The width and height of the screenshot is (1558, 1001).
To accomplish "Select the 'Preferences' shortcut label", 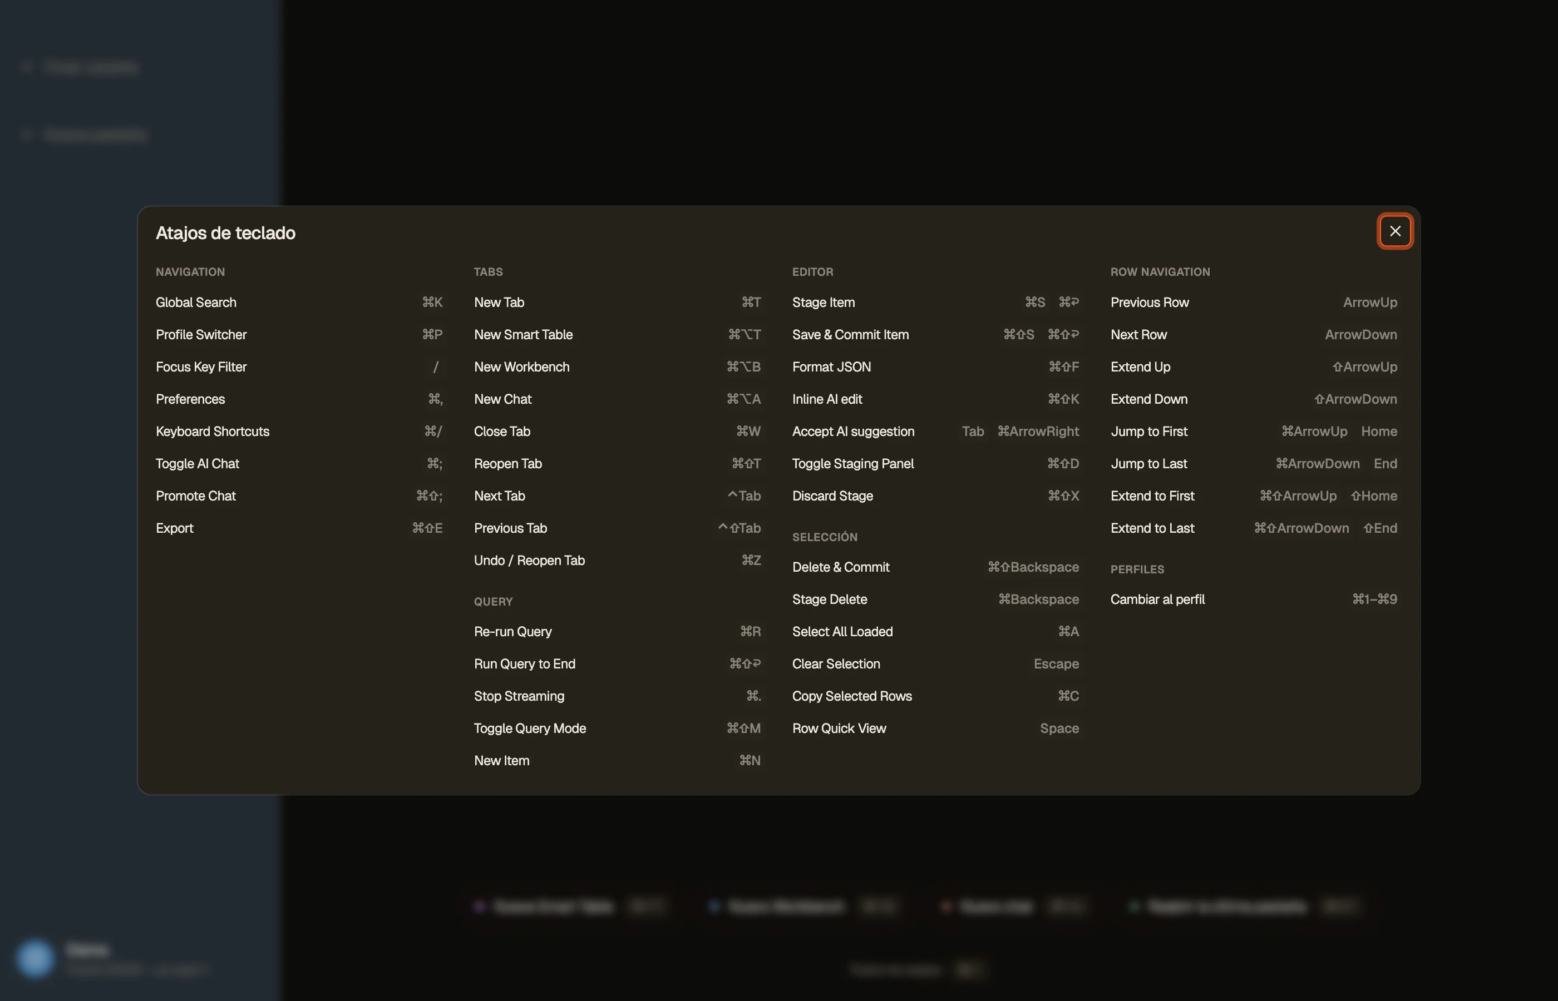I will click(190, 399).
